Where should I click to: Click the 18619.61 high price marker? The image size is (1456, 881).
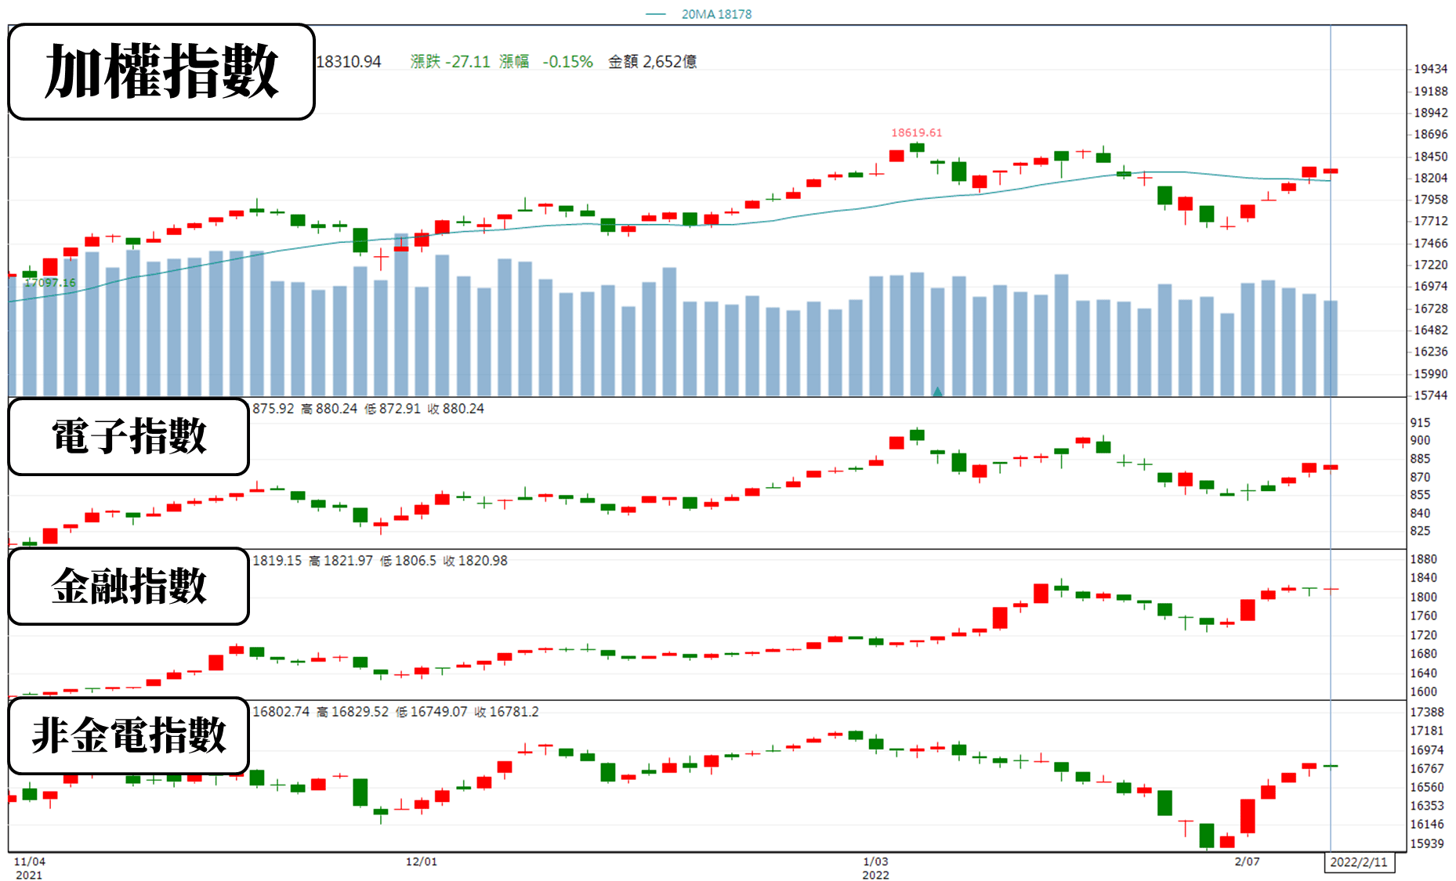tap(916, 132)
